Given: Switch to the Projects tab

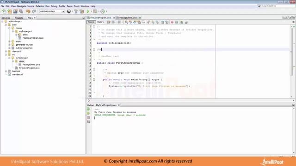Looking at the screenshot, I should 19,18.
